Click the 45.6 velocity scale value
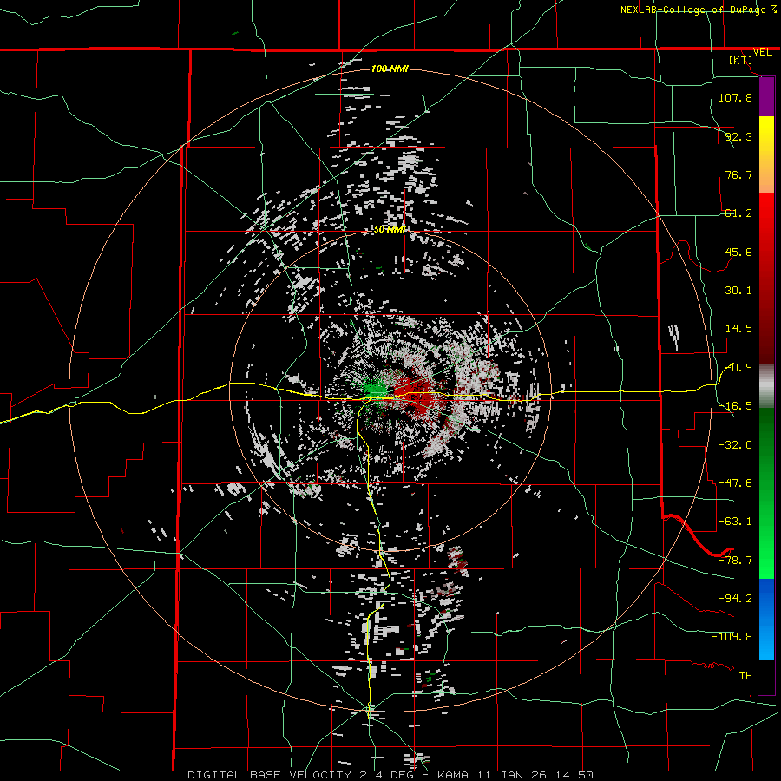781x781 pixels. click(x=738, y=252)
